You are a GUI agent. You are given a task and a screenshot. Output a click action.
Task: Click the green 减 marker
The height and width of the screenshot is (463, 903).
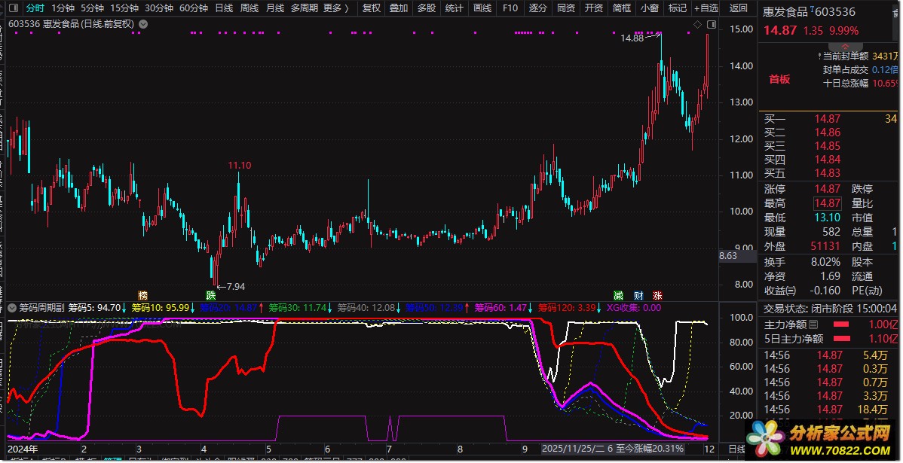pyautogui.click(x=618, y=296)
